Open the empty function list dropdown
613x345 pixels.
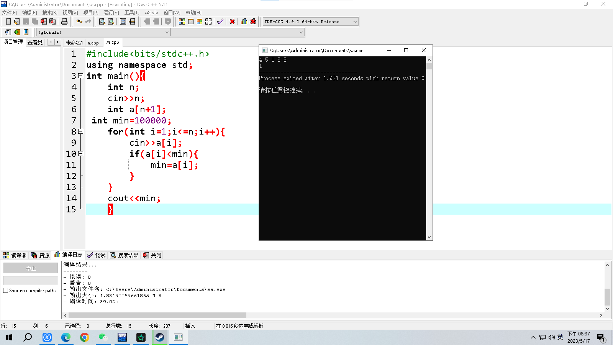[238, 32]
